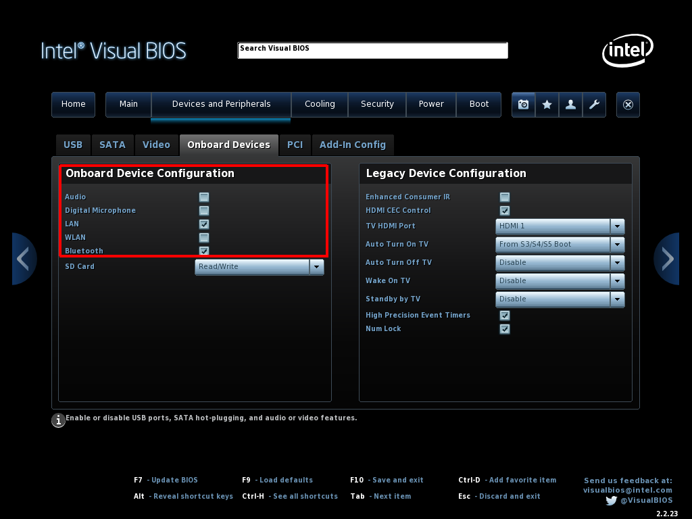Open the Power menu

[431, 105]
